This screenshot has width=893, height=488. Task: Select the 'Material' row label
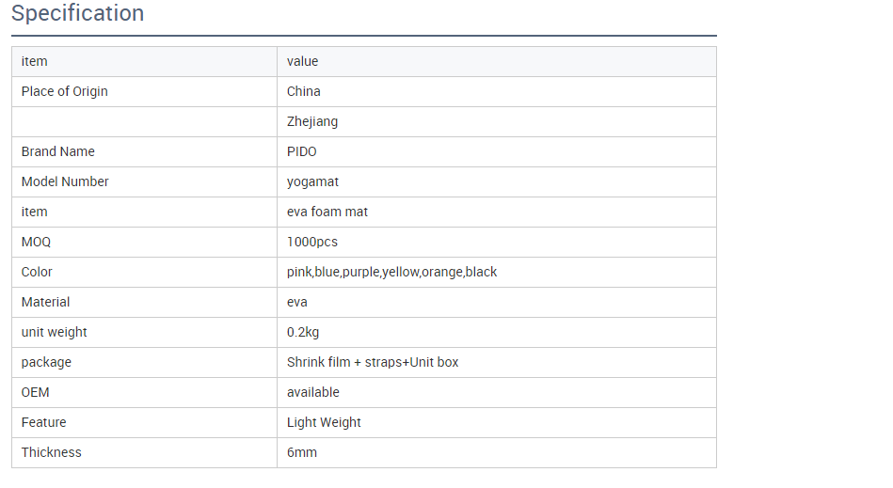click(x=45, y=302)
